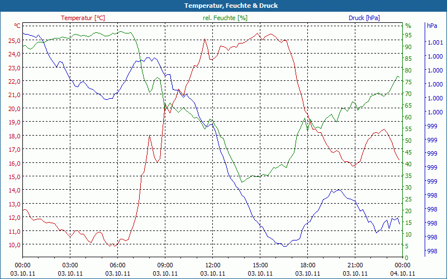
Task: Click the '25' humidity axis value
Action: point(408,199)
